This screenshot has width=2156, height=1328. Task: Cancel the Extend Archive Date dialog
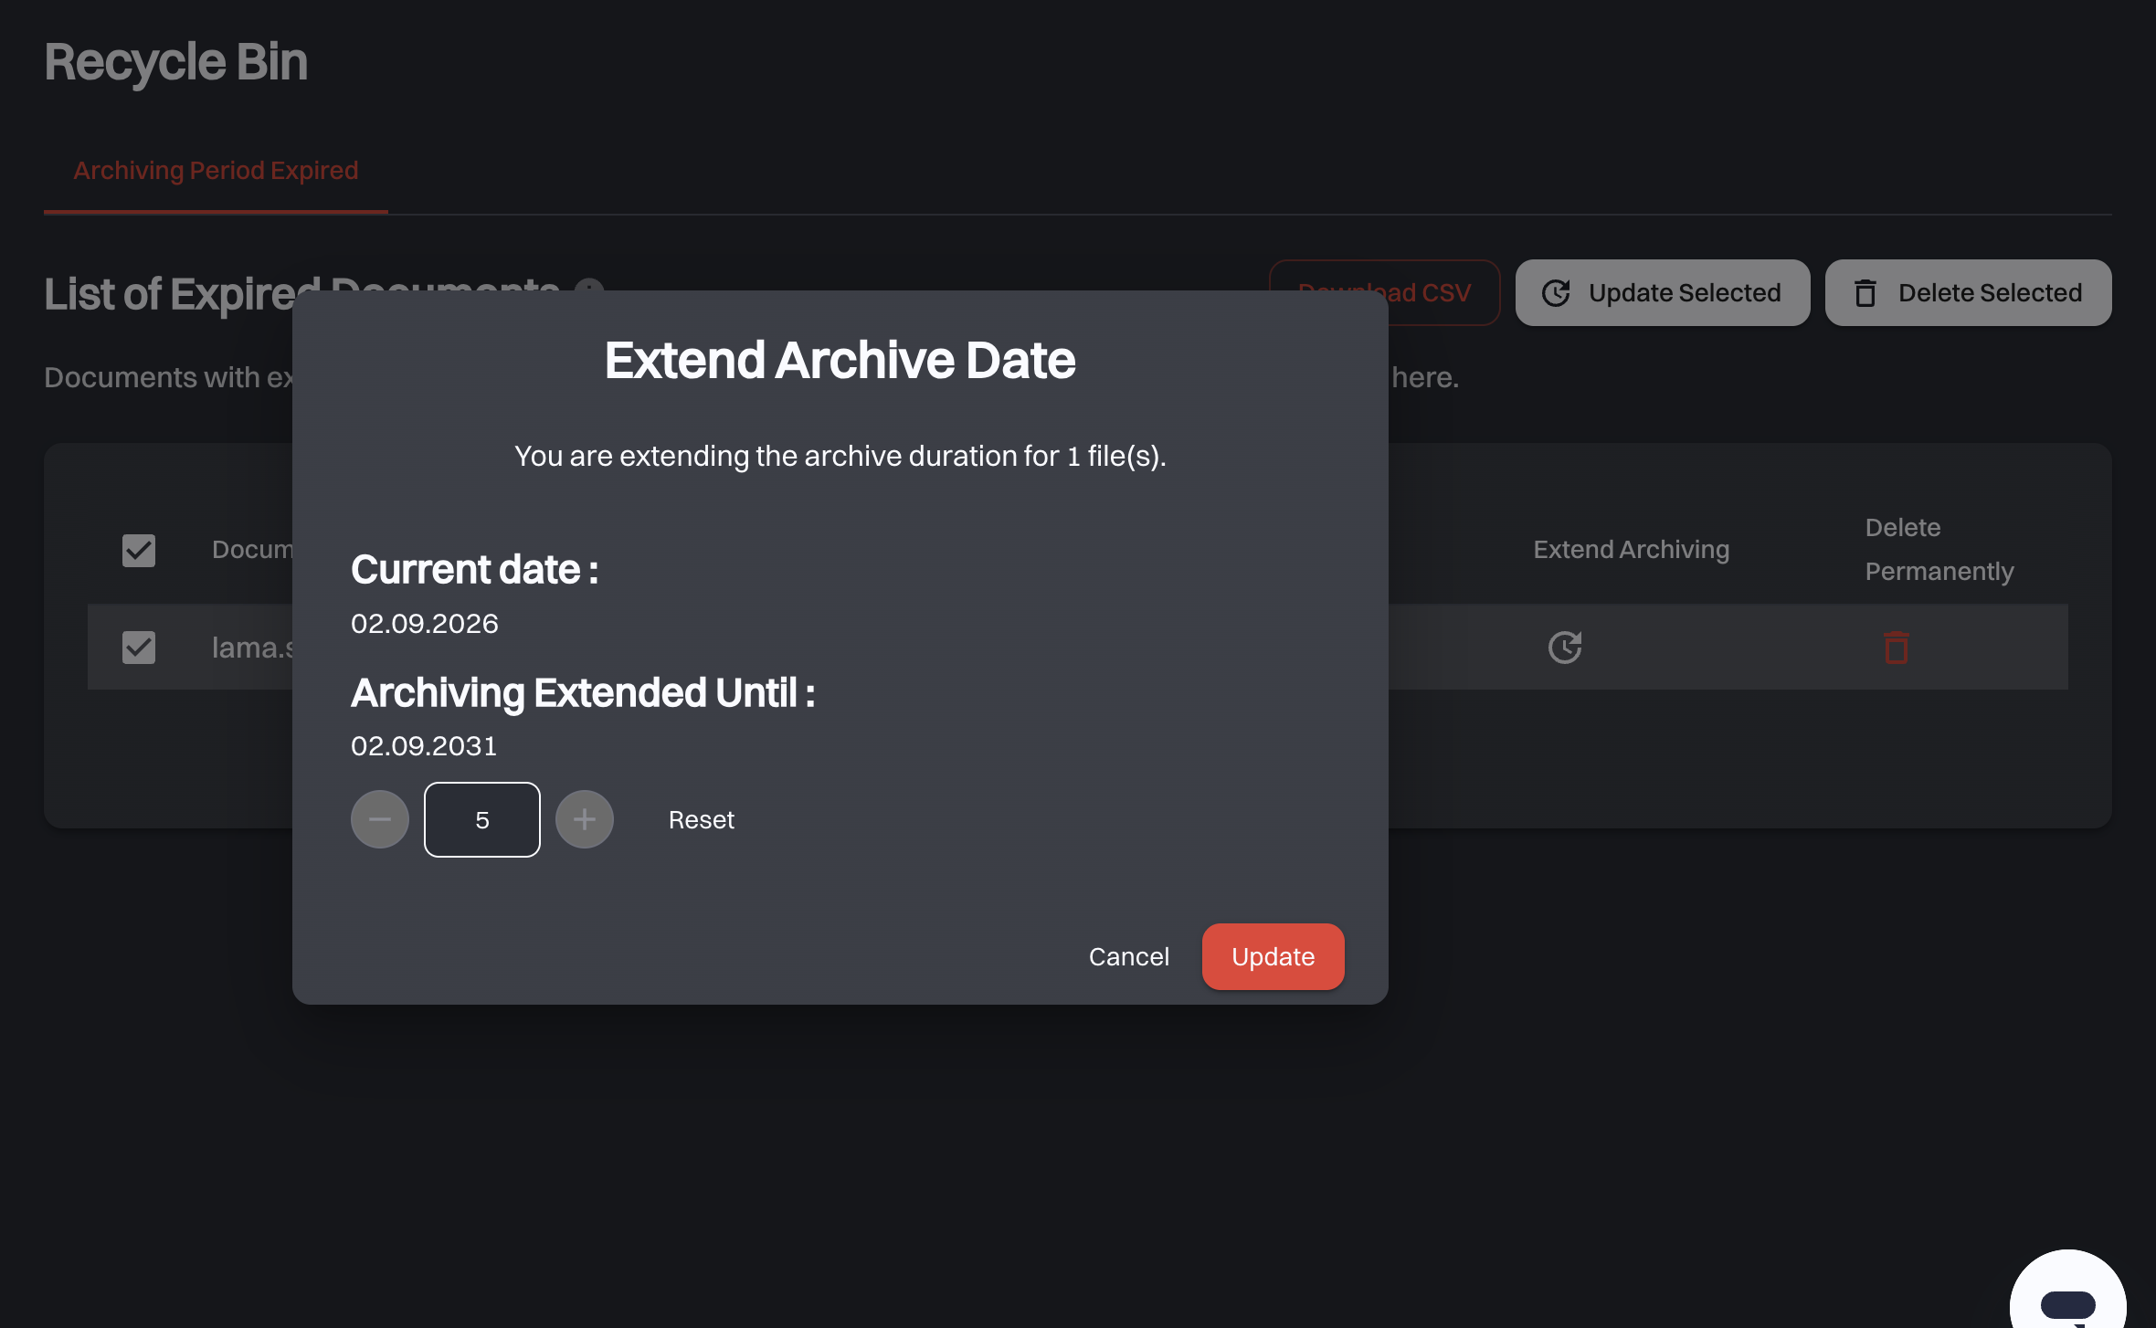point(1129,956)
